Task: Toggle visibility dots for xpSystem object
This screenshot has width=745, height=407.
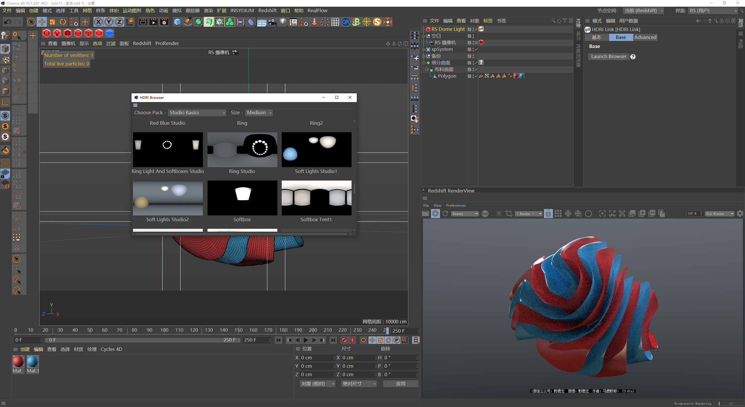Action: [x=473, y=49]
